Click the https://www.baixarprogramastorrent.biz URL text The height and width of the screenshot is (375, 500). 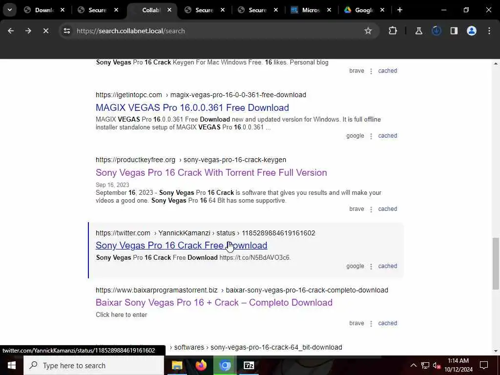tap(156, 290)
